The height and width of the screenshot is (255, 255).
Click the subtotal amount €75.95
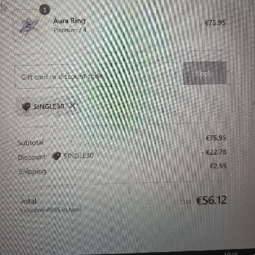216,138
